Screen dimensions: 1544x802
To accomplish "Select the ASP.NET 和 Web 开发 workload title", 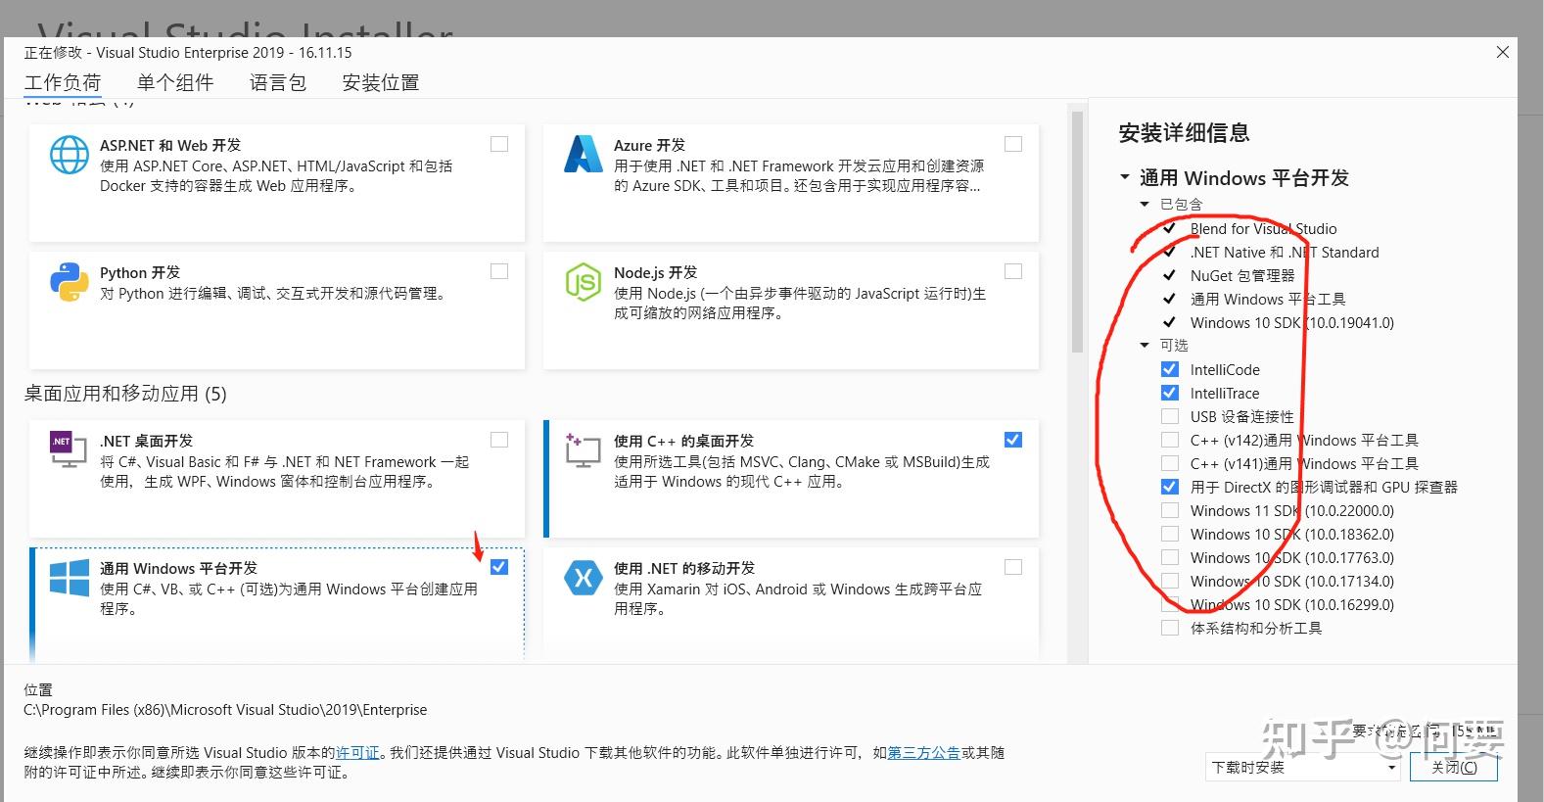I will [x=170, y=145].
